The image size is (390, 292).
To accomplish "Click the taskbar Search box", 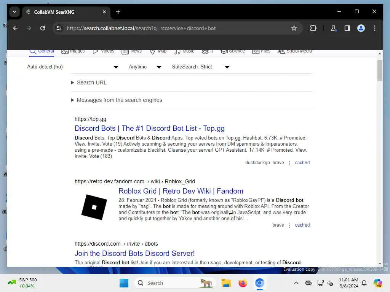I will click(x=175, y=283).
